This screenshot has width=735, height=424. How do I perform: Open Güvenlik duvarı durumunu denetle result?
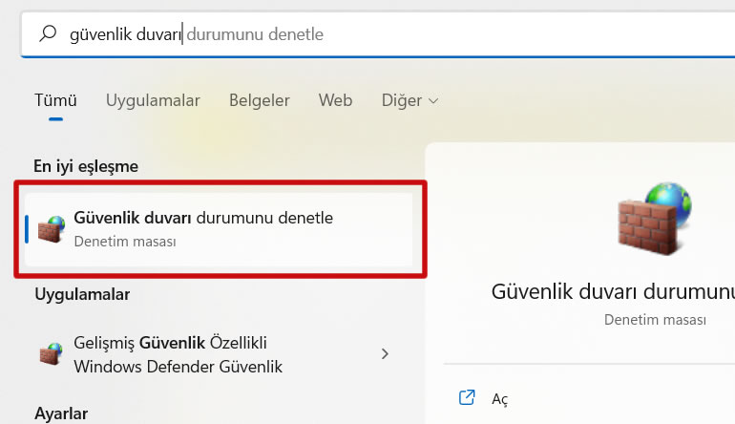pos(203,219)
